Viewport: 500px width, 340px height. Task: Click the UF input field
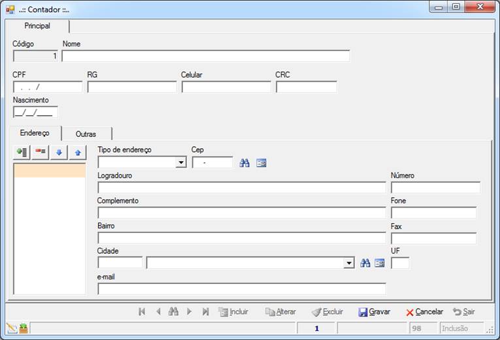400,263
